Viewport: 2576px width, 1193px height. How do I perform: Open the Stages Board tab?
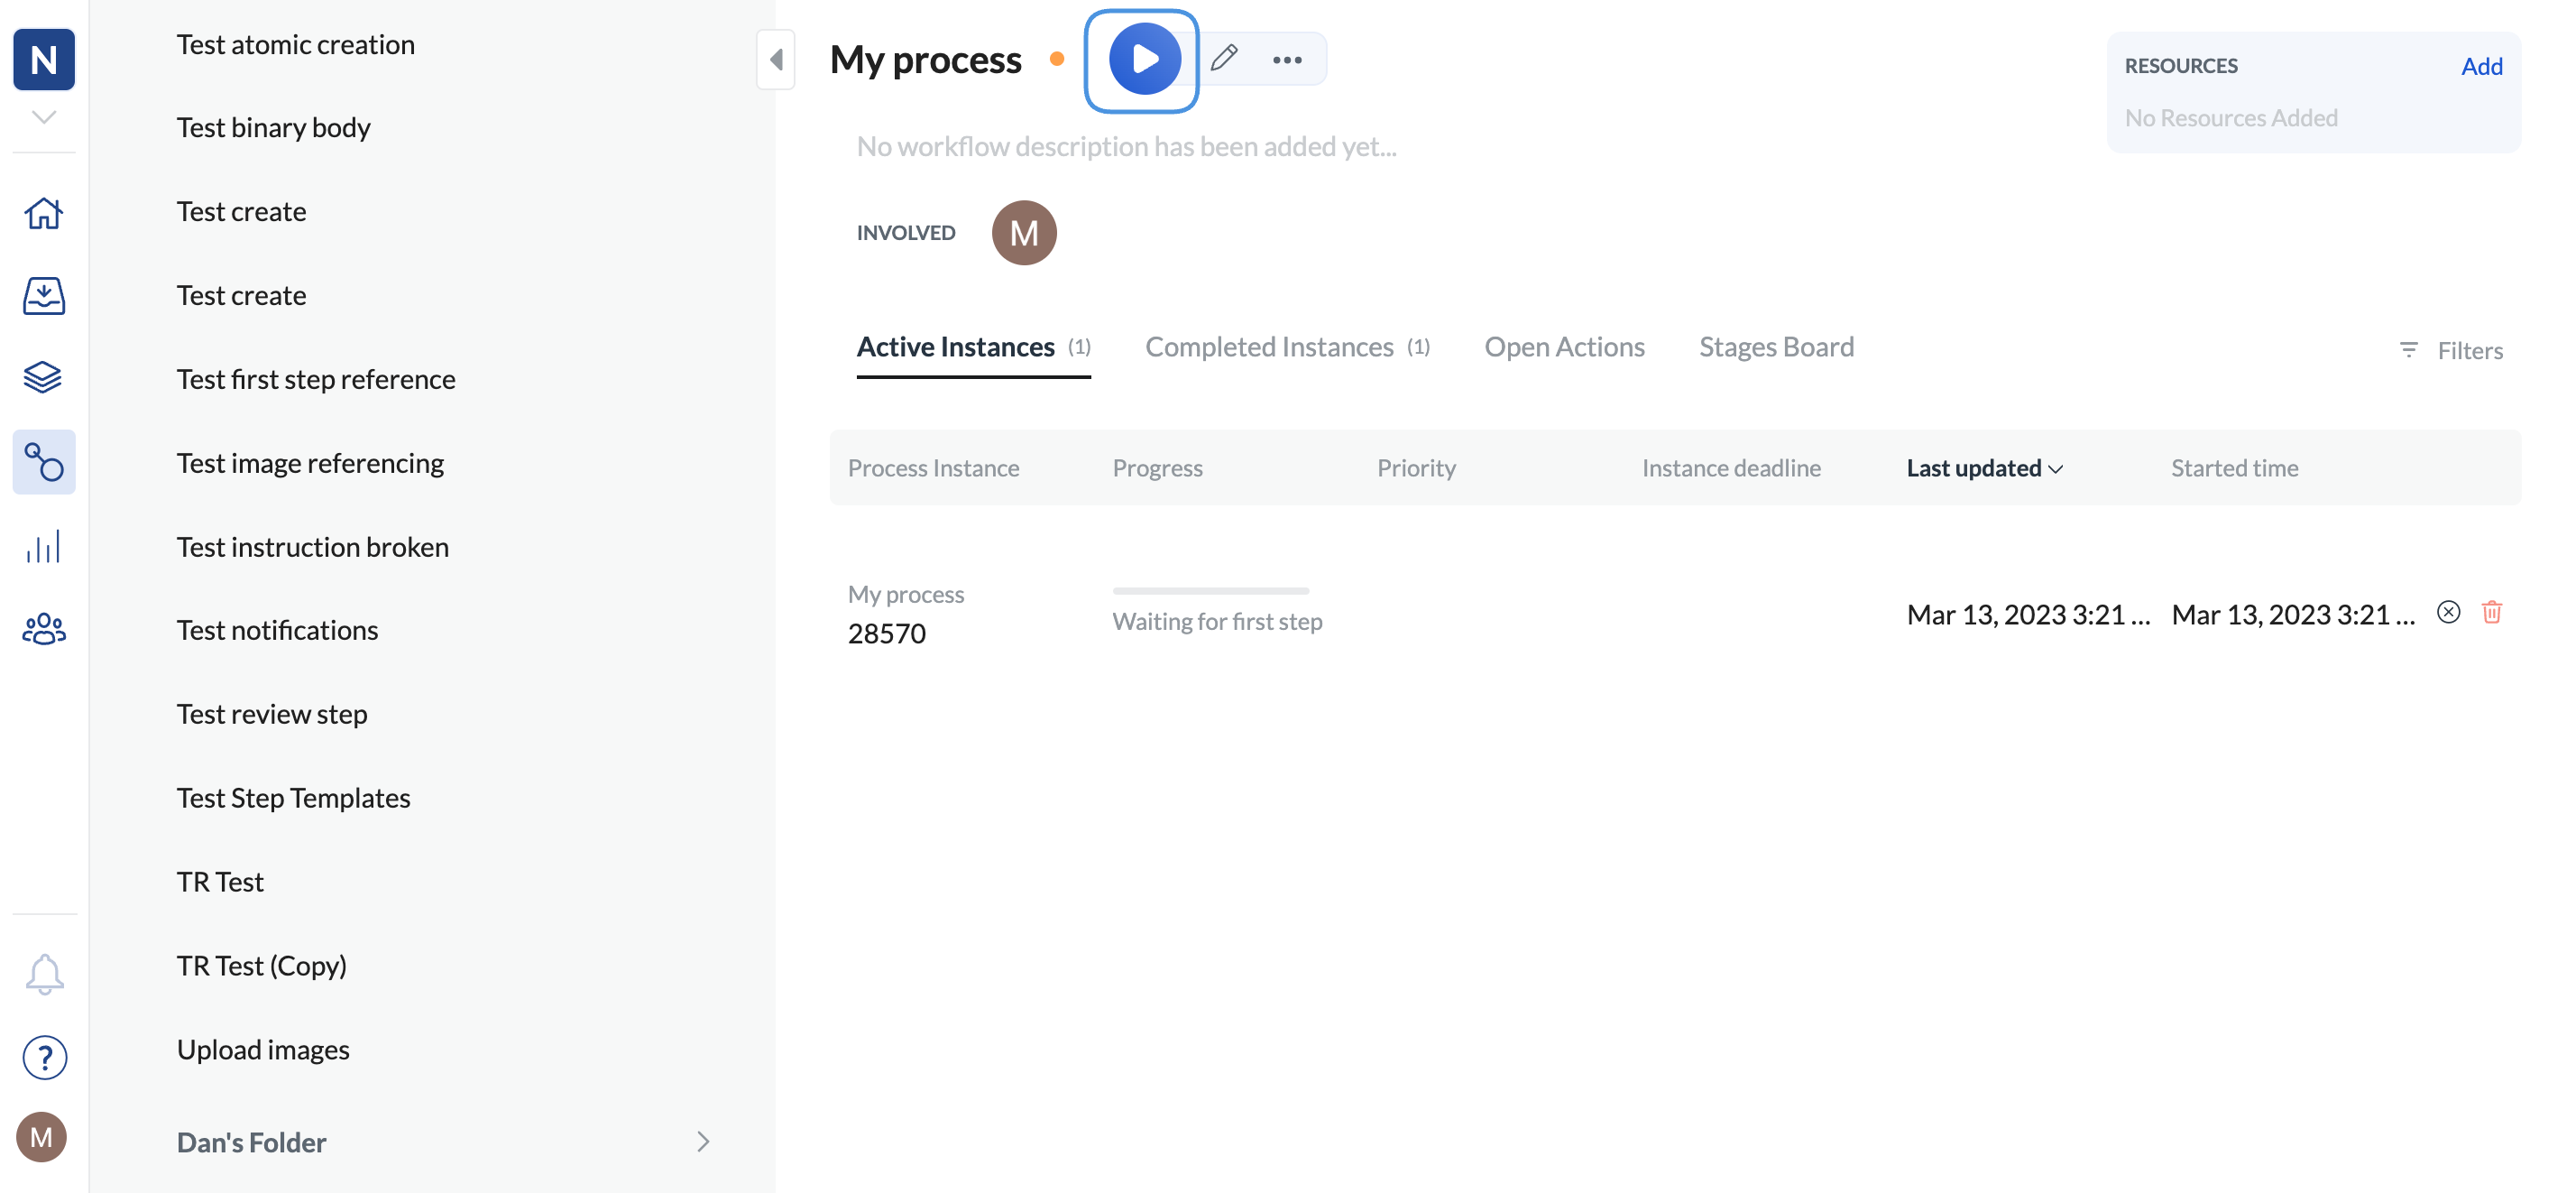coord(1776,347)
